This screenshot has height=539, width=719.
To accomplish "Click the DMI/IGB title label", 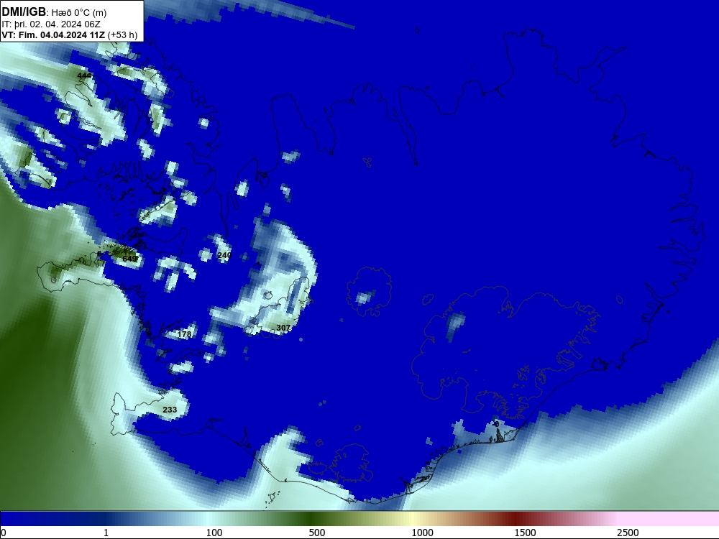I will (x=24, y=11).
